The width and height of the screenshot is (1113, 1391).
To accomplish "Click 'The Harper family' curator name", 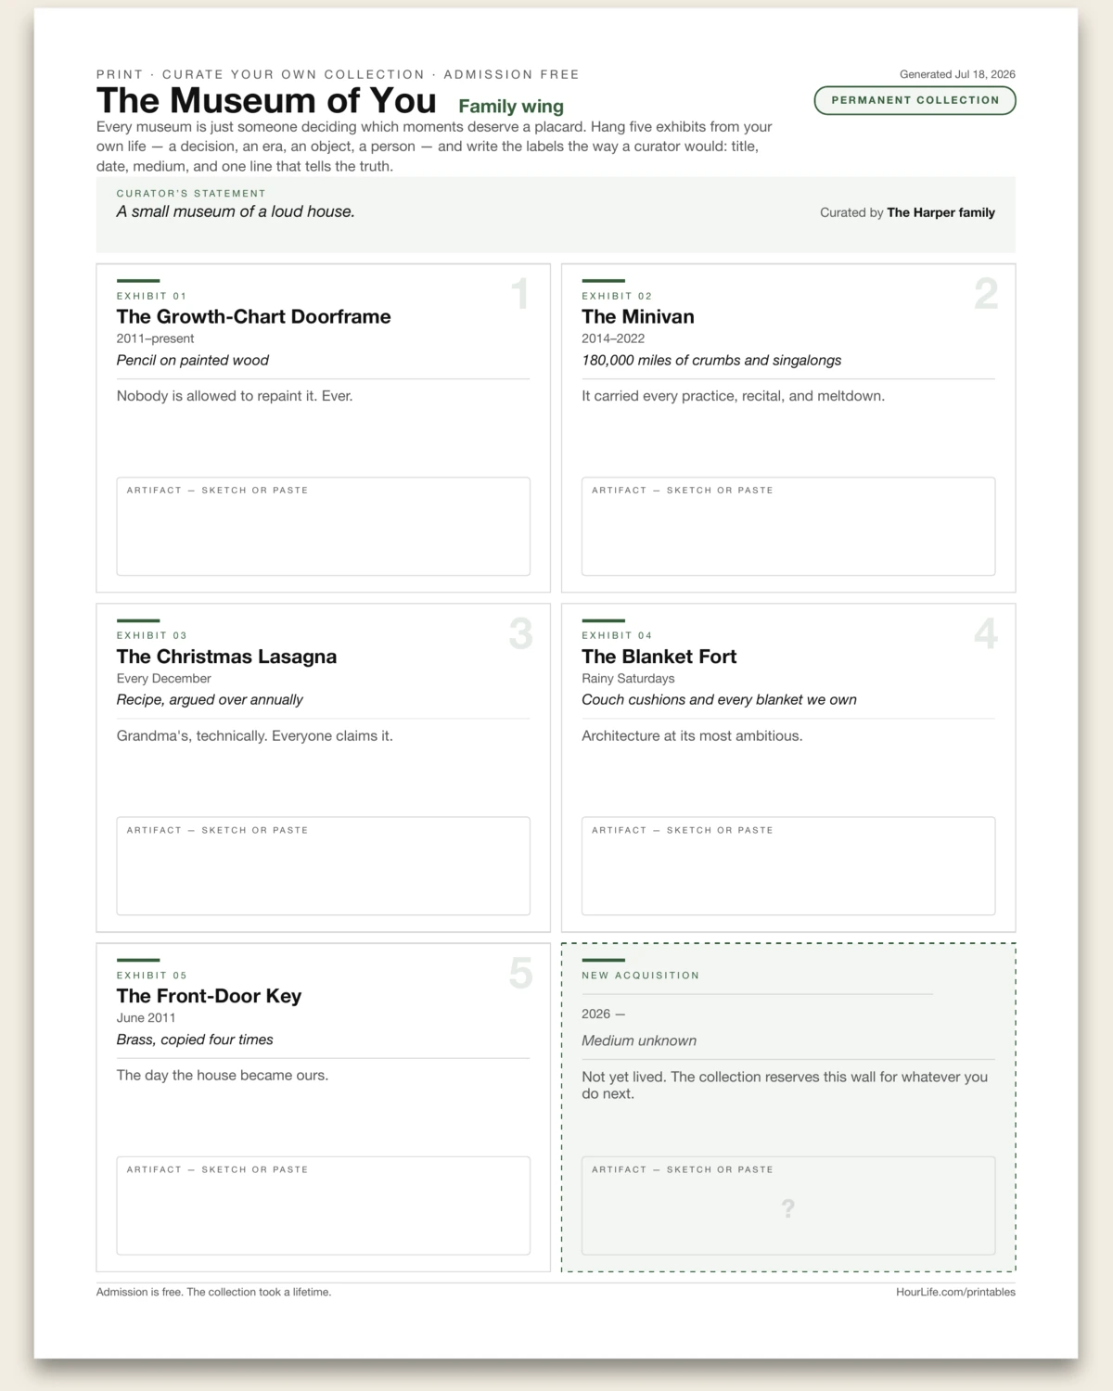I will click(940, 212).
